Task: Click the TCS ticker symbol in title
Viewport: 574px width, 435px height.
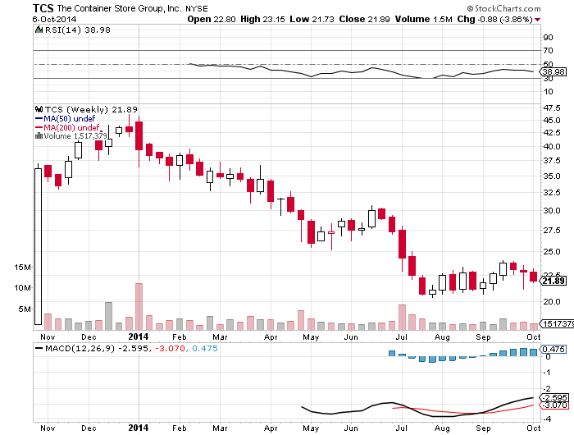Action: tap(43, 8)
